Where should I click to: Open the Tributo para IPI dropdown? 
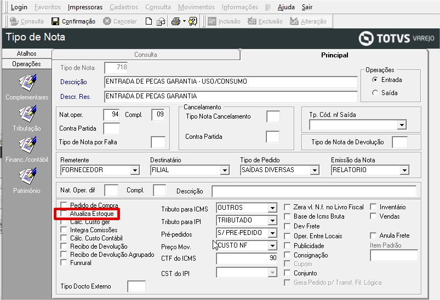272,221
